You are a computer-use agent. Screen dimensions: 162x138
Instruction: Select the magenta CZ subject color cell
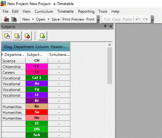click(x=37, y=66)
